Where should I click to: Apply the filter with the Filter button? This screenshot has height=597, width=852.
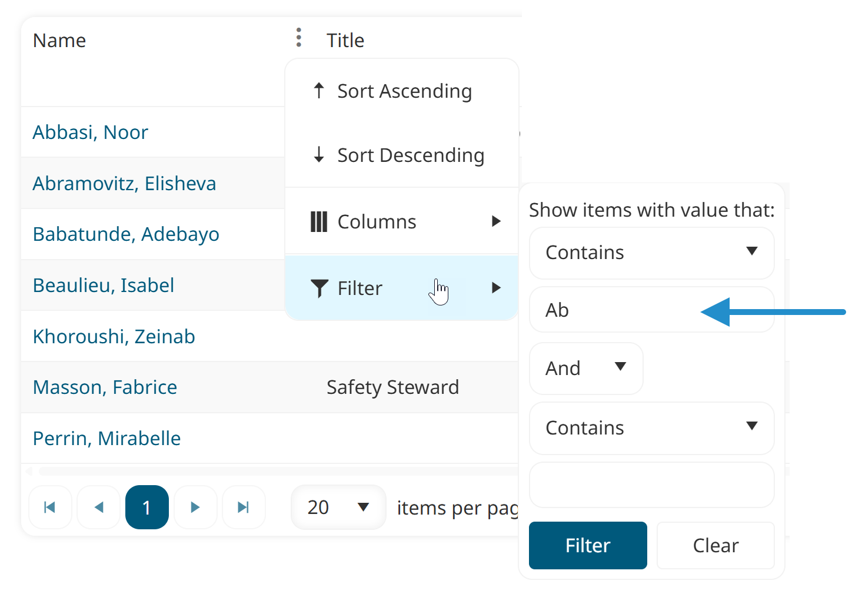coord(588,545)
